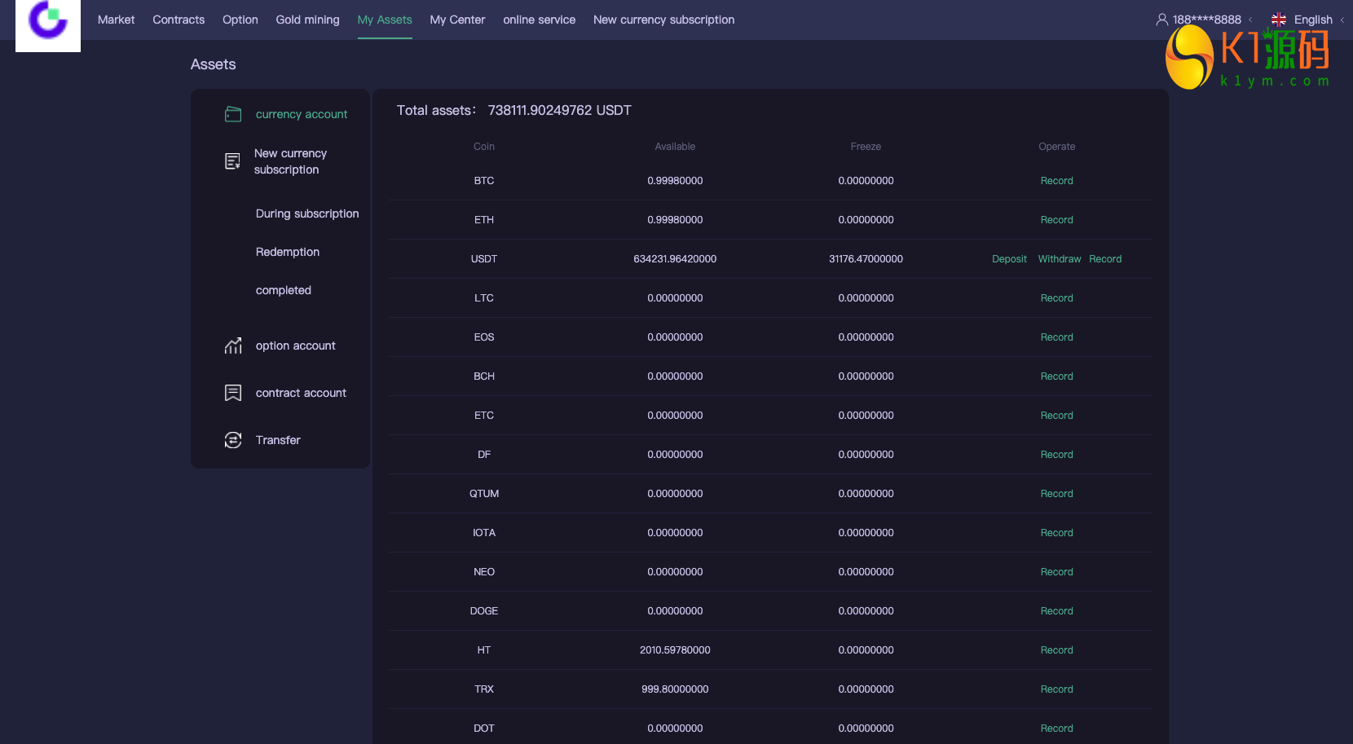Open the Market menu item
Screen dimensions: 1353x744
point(116,20)
